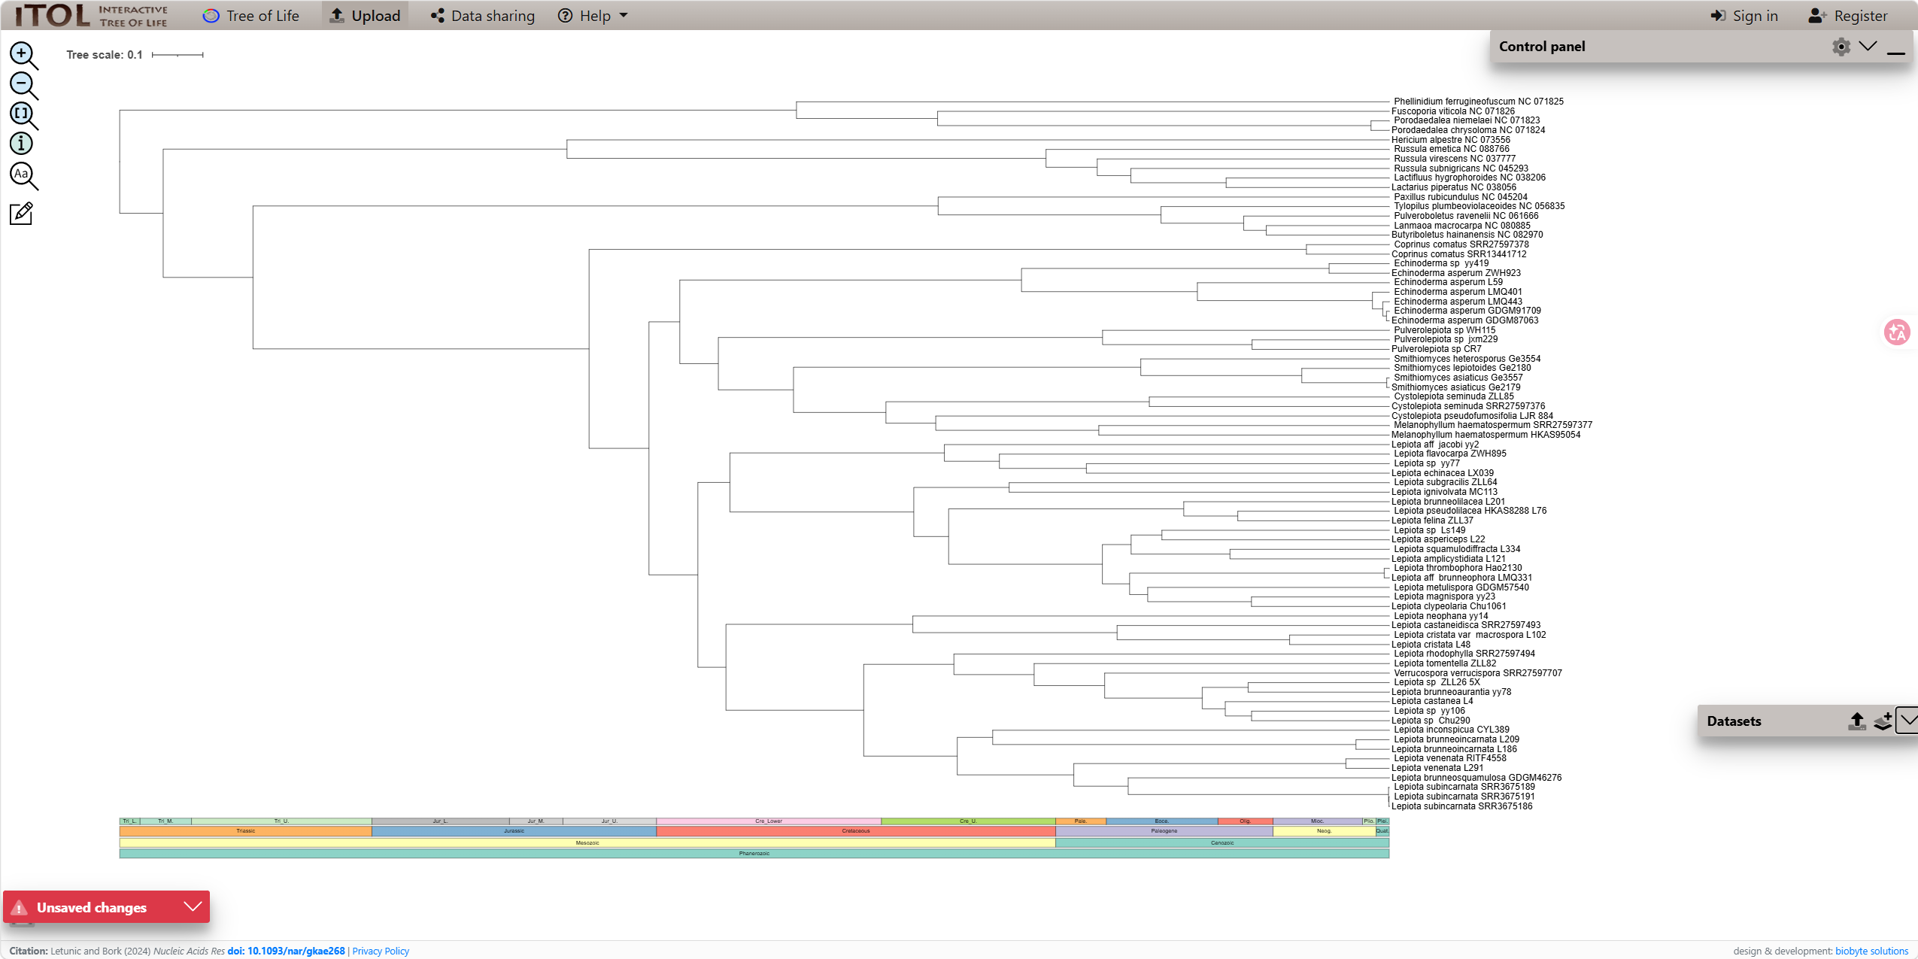Select leaf Lepiota subincarnata SRR3675186
The width and height of the screenshot is (1918, 959).
point(1461,806)
